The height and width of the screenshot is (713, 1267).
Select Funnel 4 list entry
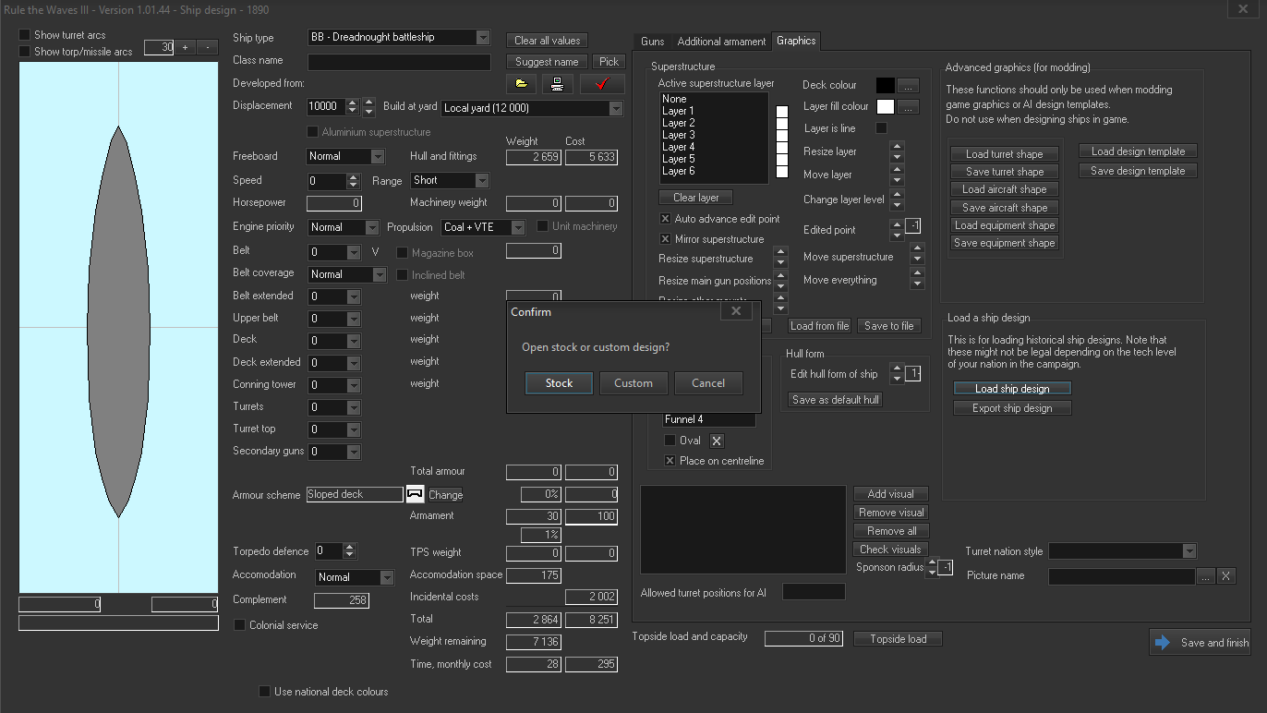(708, 419)
